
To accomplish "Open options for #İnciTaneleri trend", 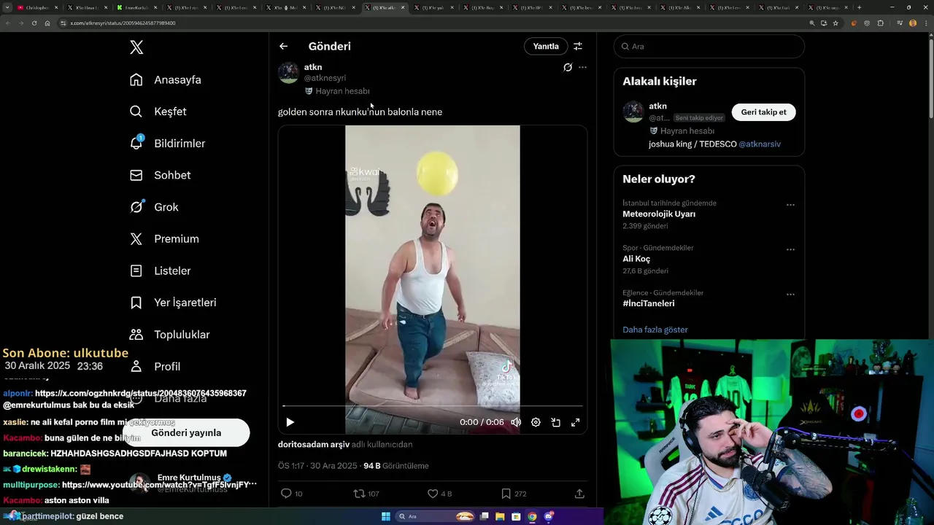I will [x=790, y=295].
